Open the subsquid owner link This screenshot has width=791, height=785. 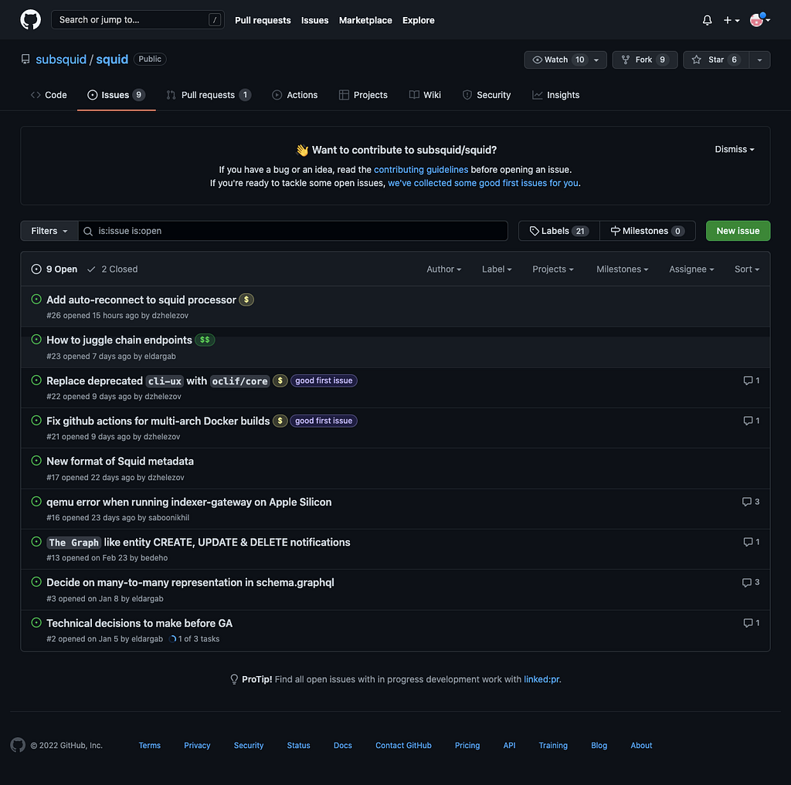61,59
